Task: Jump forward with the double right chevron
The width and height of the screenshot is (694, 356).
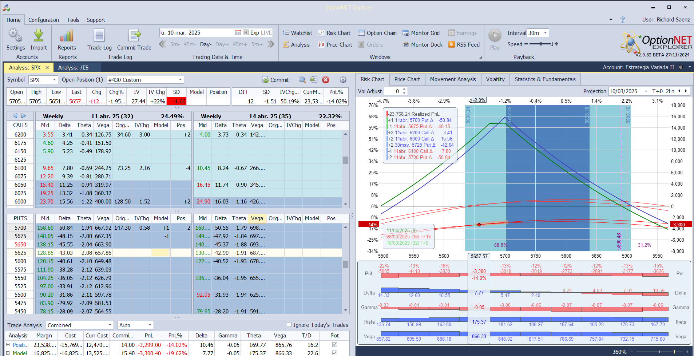Action: click(x=270, y=44)
